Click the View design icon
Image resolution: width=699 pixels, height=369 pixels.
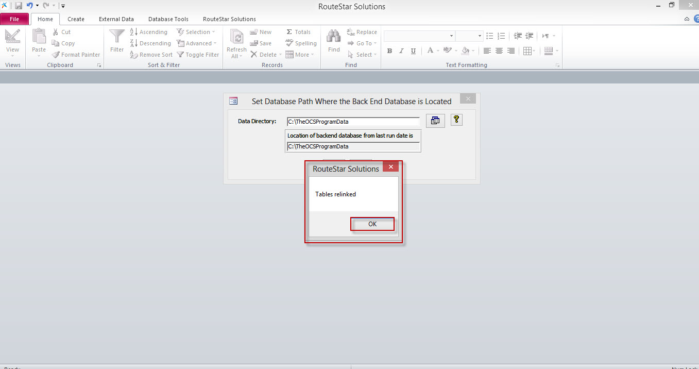tap(12, 37)
